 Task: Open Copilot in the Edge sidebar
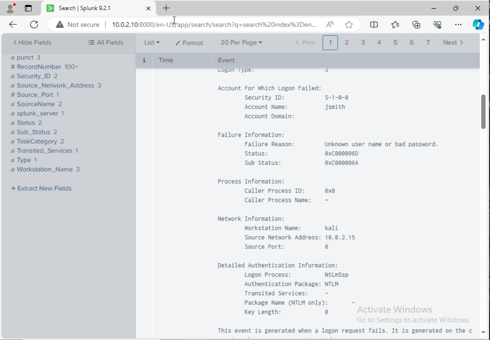pyautogui.click(x=478, y=24)
